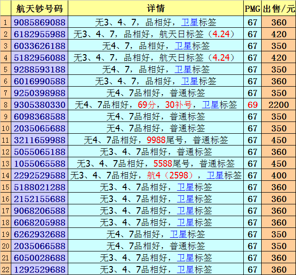Select the price cell showing 400
The image size is (296, 275).
[279, 175]
